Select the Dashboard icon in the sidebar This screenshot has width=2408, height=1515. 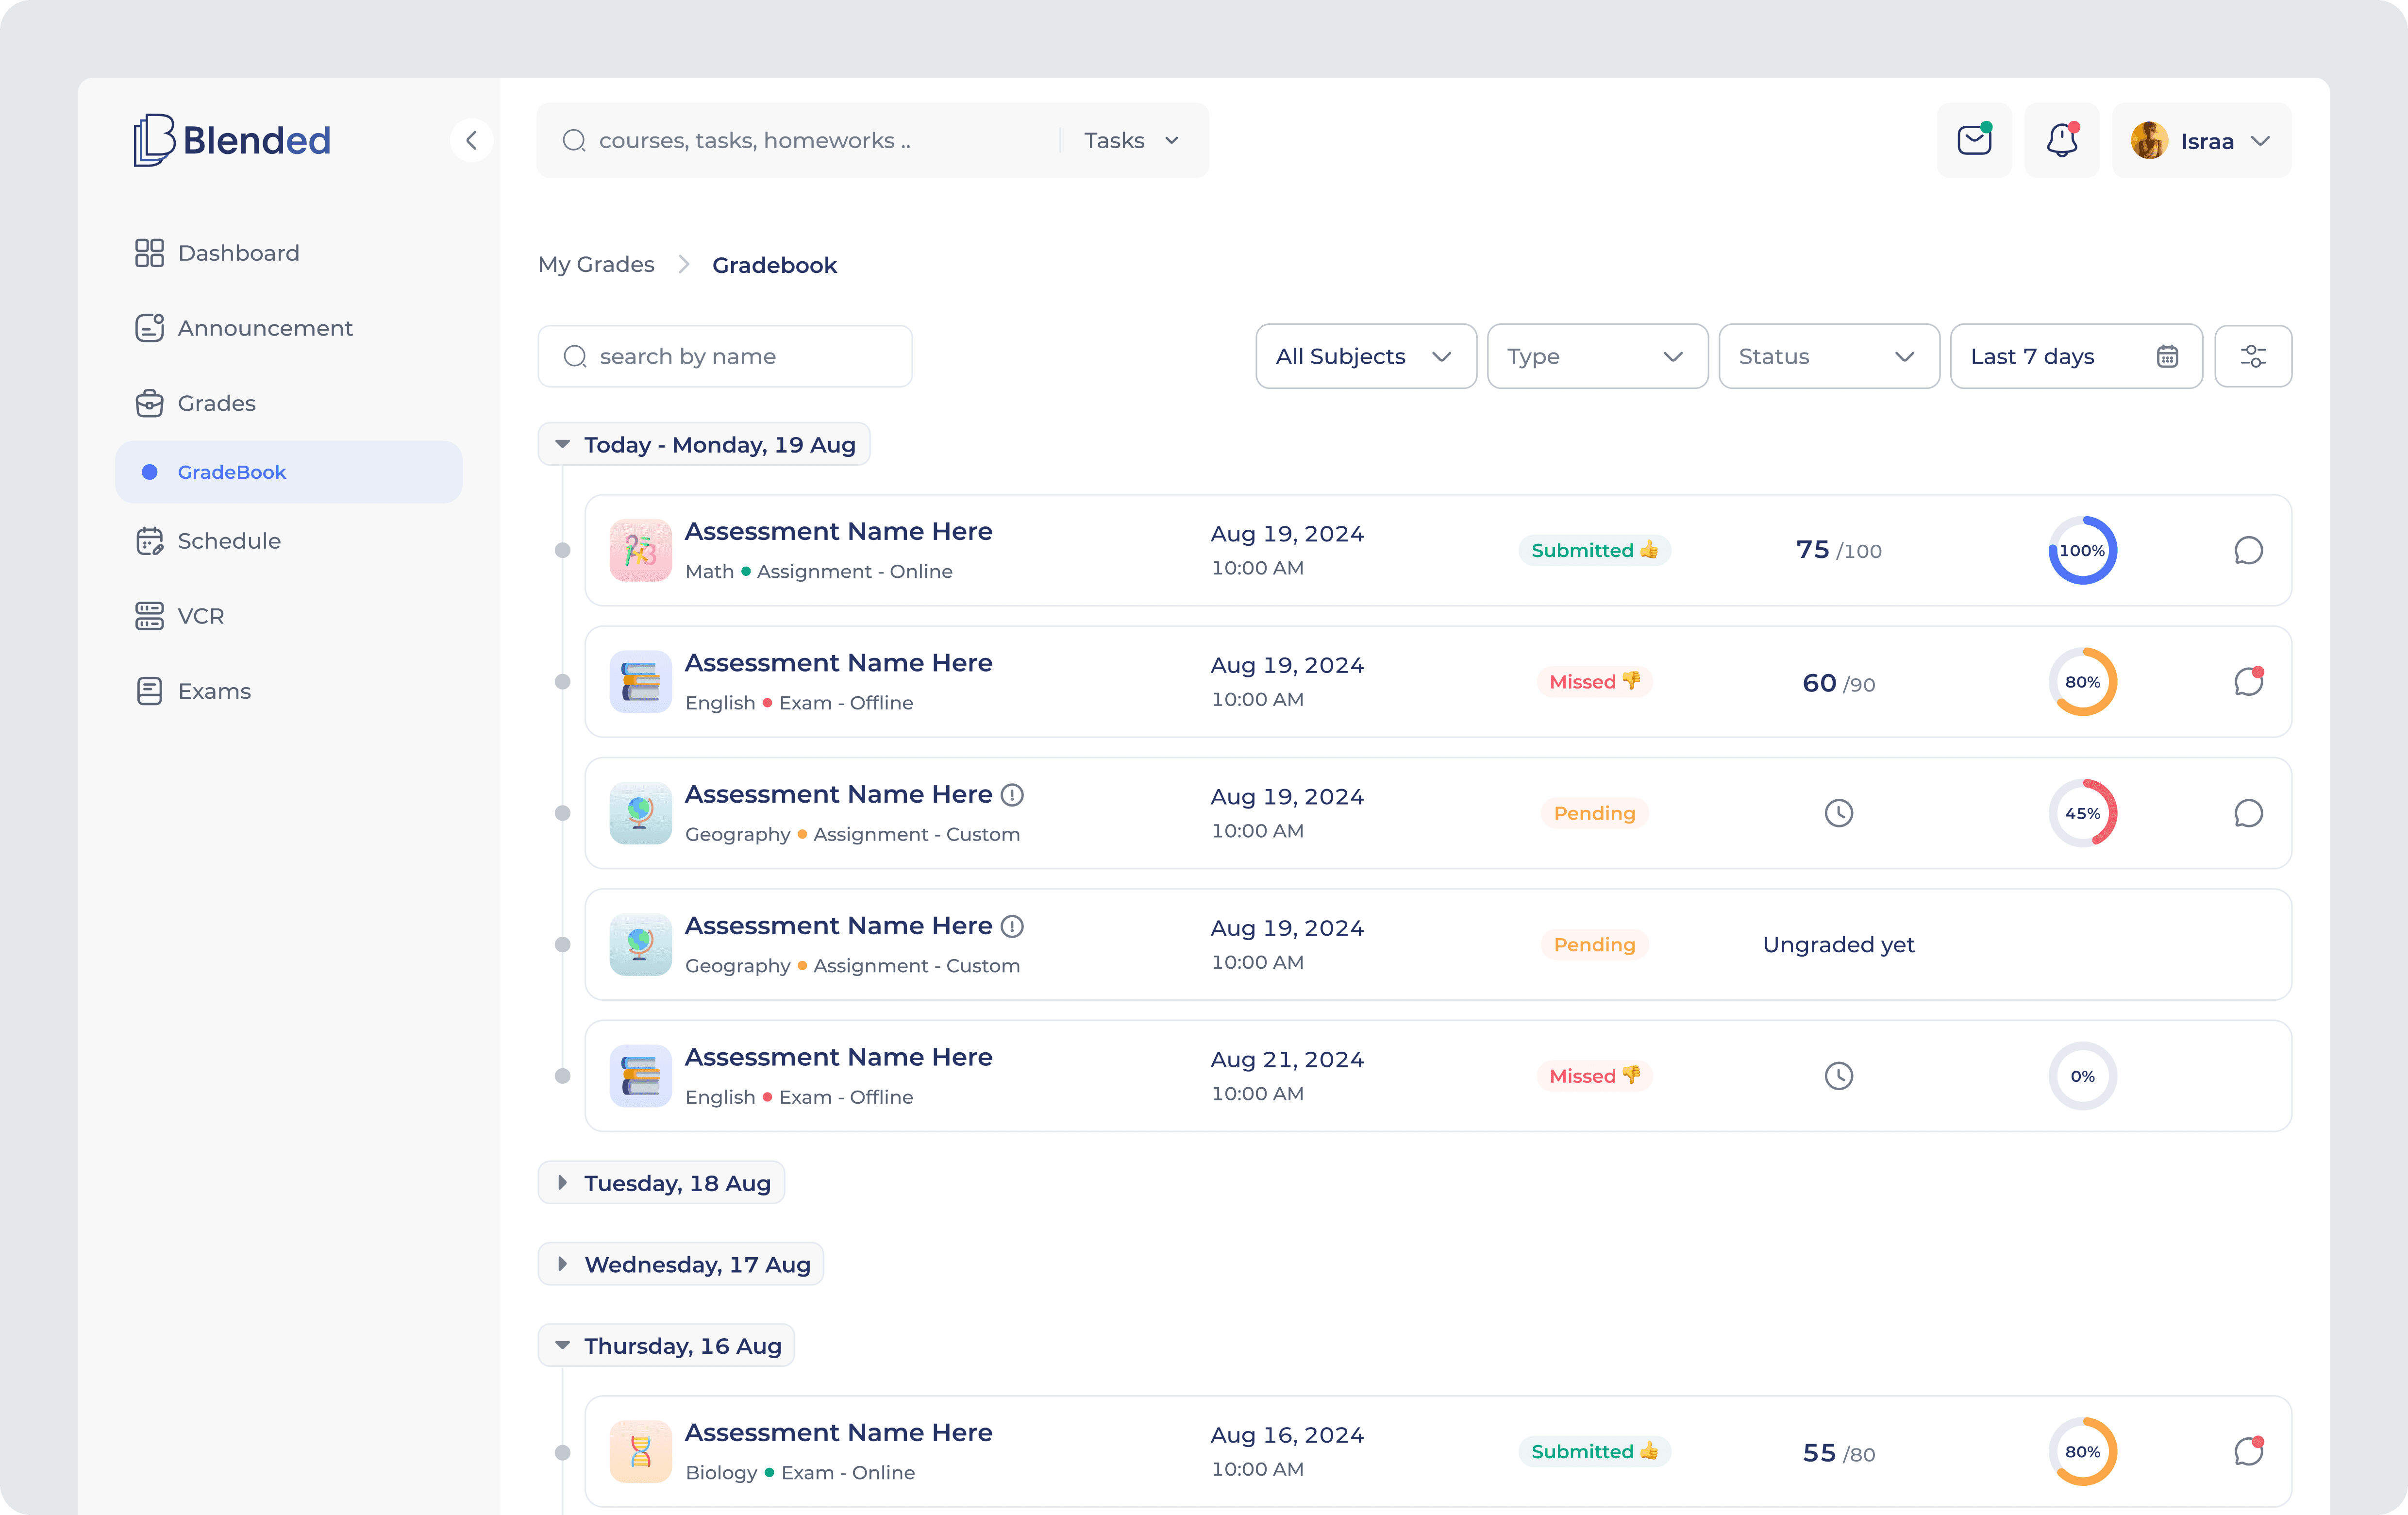(x=150, y=252)
